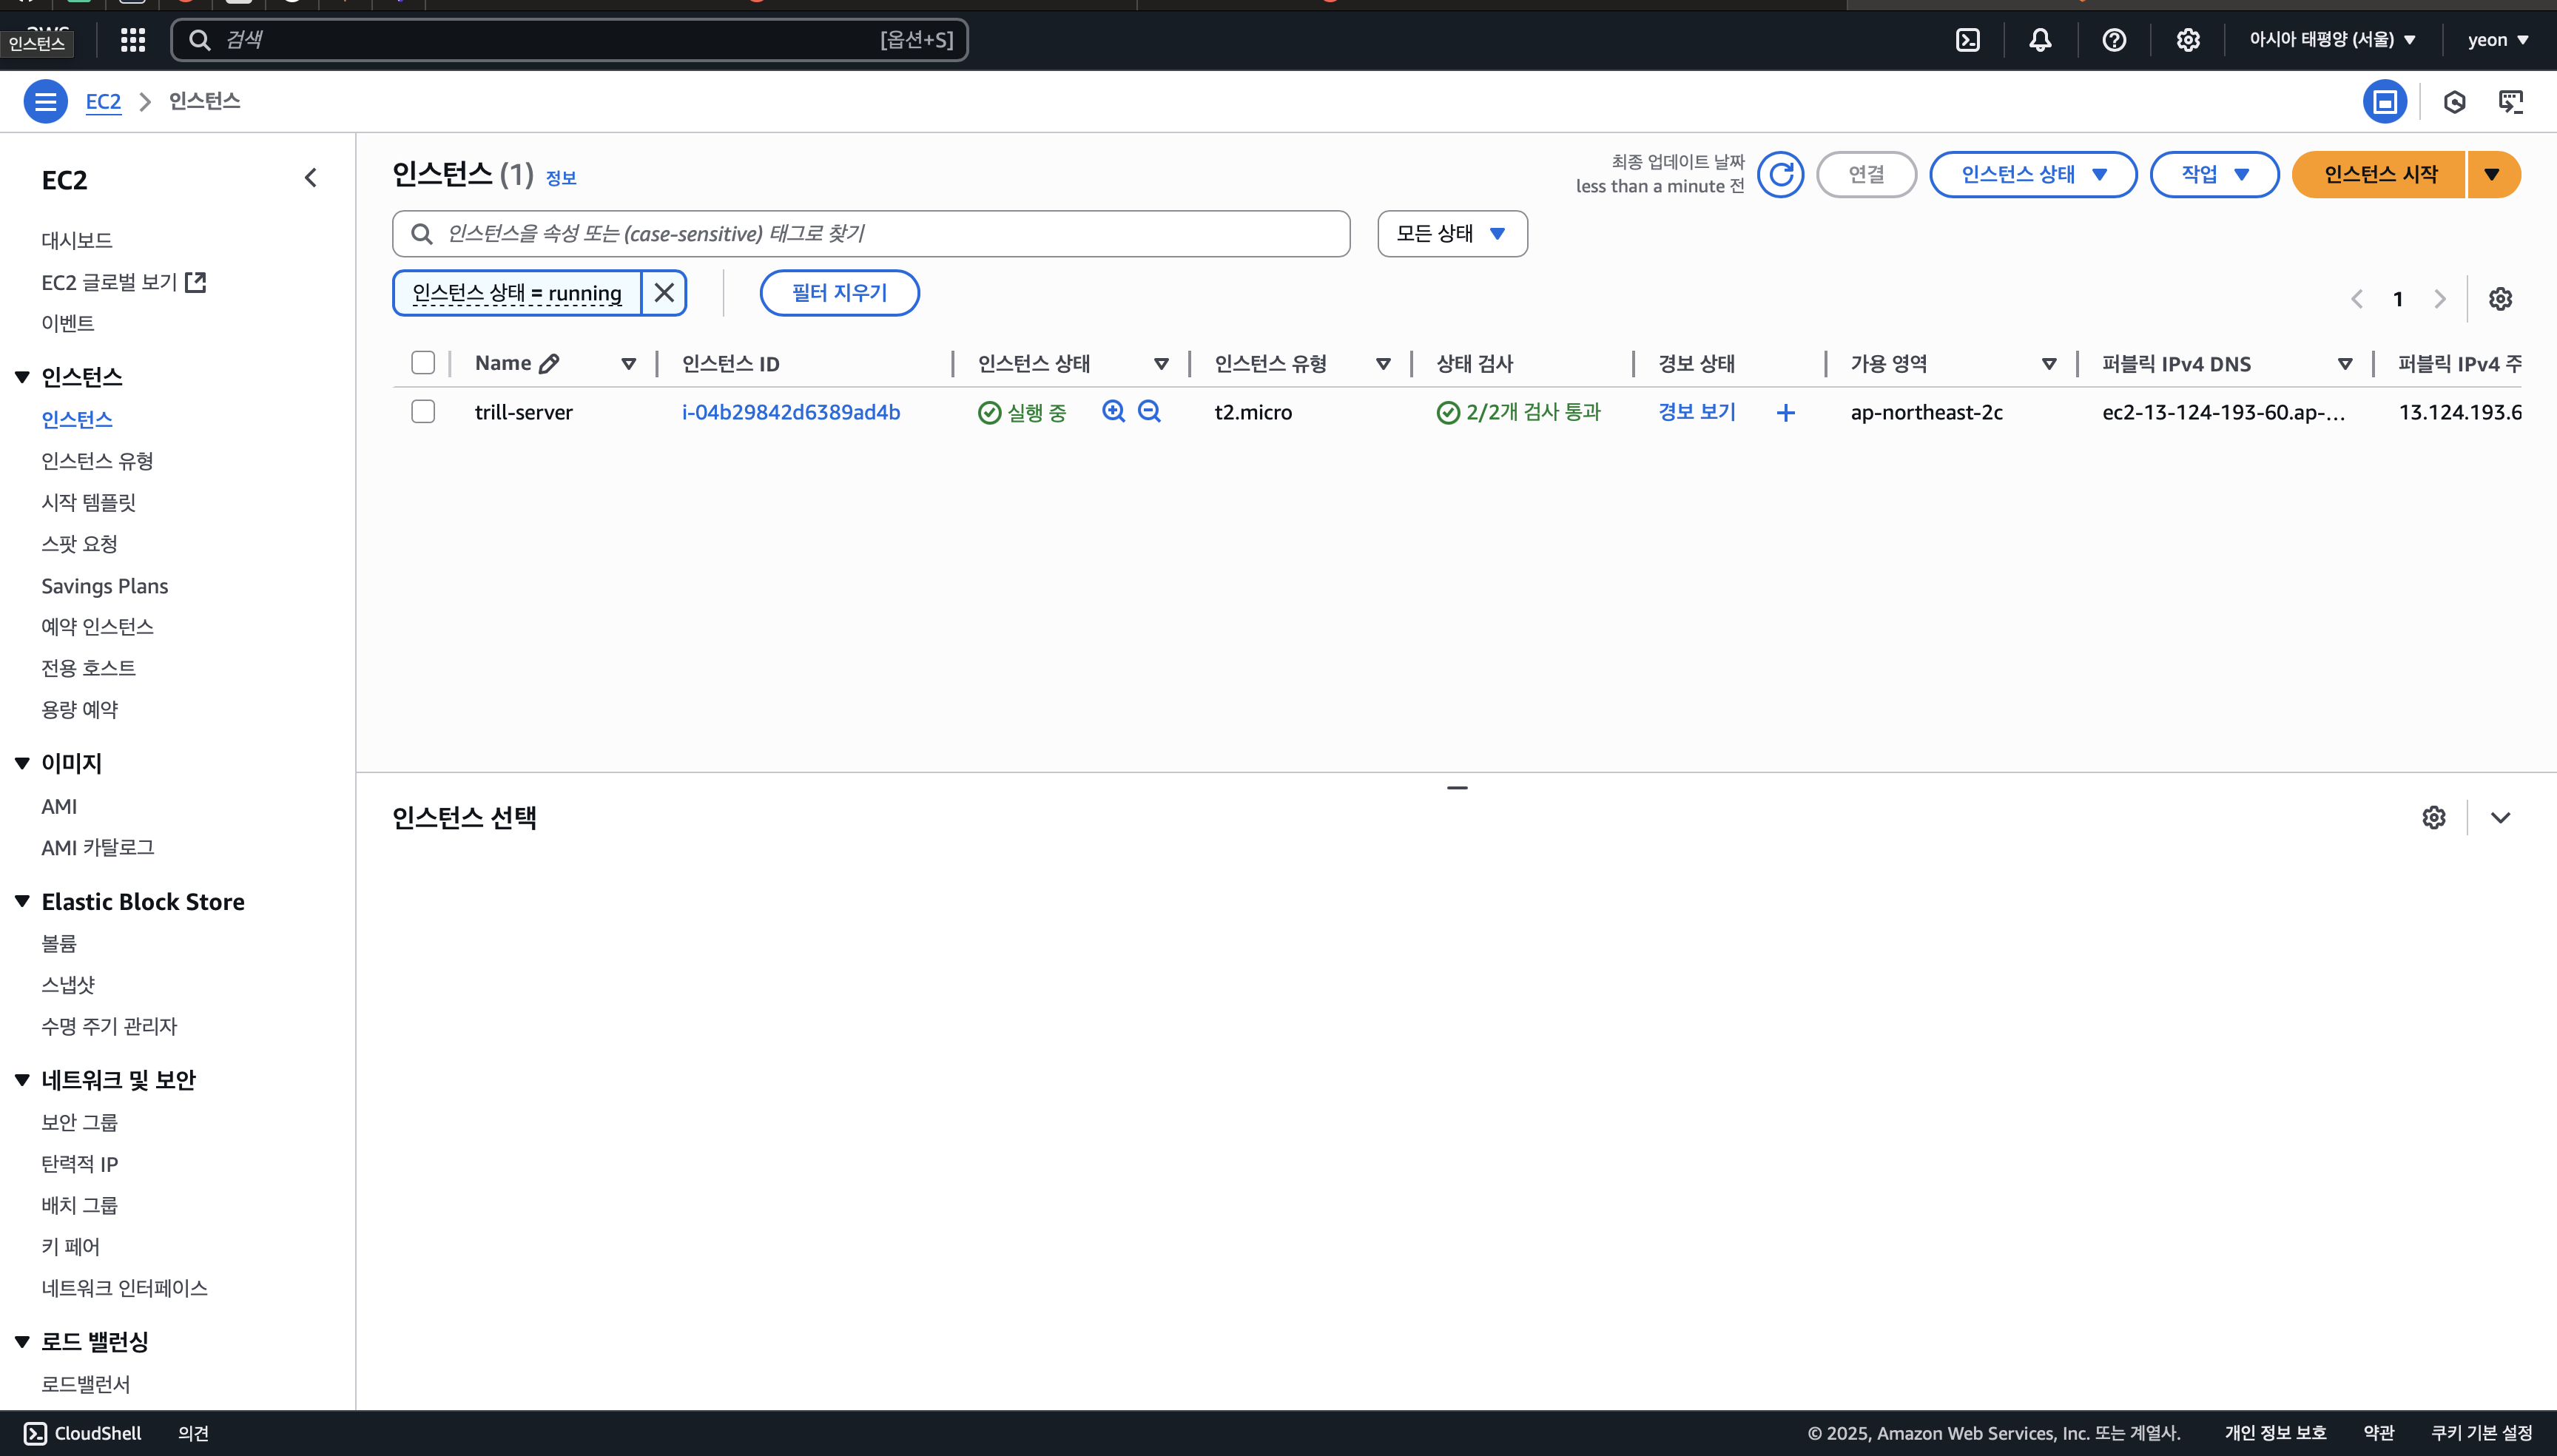This screenshot has width=2557, height=1456.
Task: Open the notifications bell
Action: point(2040,40)
